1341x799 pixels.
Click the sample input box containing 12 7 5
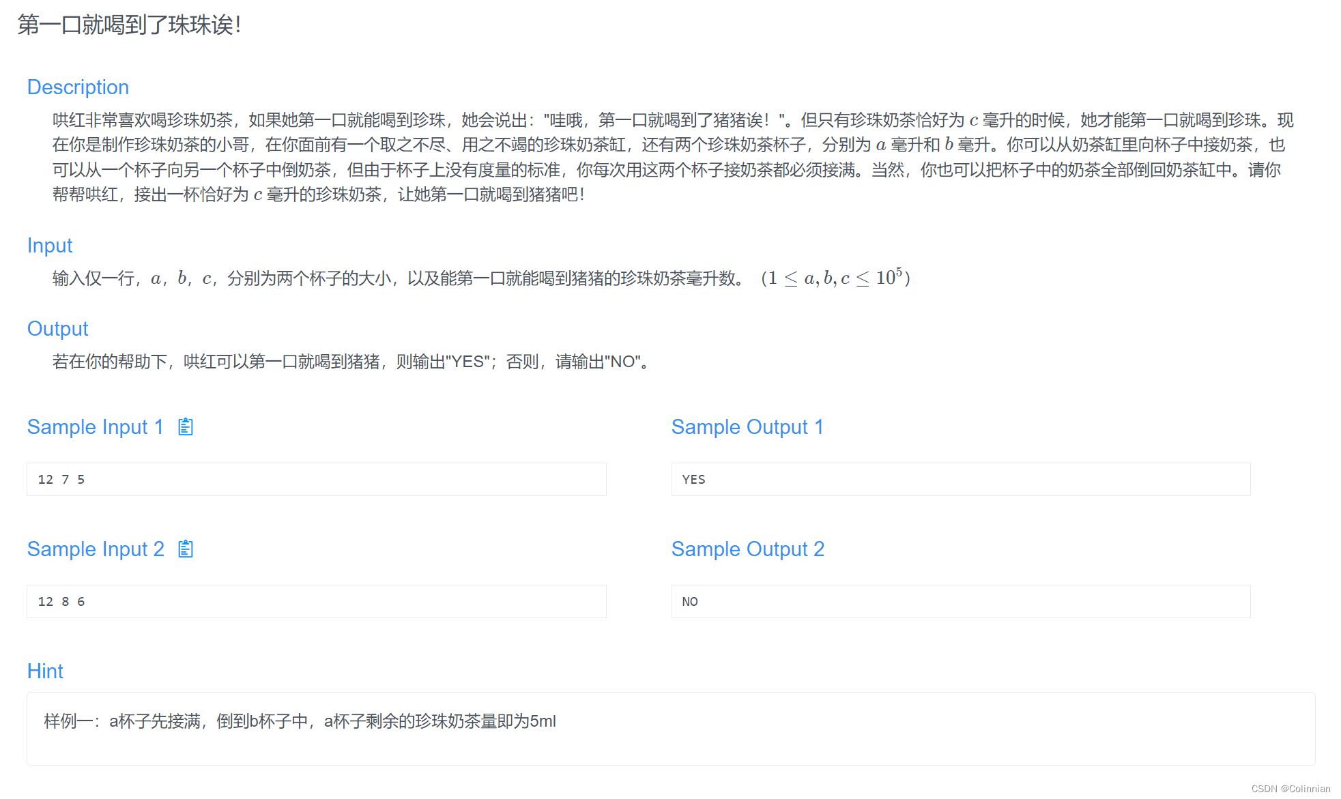click(x=316, y=480)
